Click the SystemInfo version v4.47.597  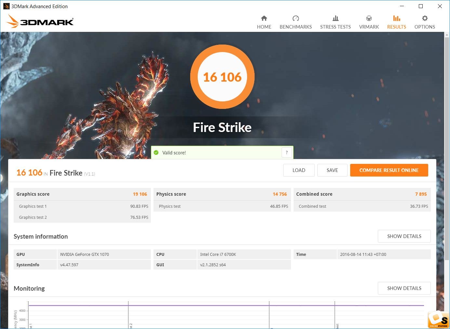pos(69,265)
